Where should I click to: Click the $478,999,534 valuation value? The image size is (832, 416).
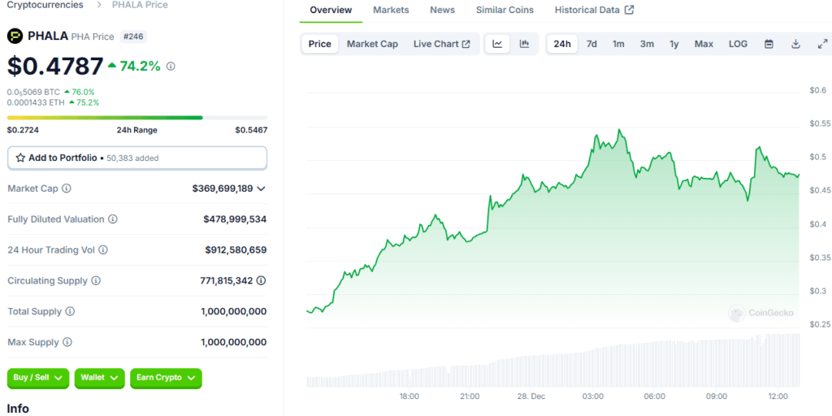[235, 219]
